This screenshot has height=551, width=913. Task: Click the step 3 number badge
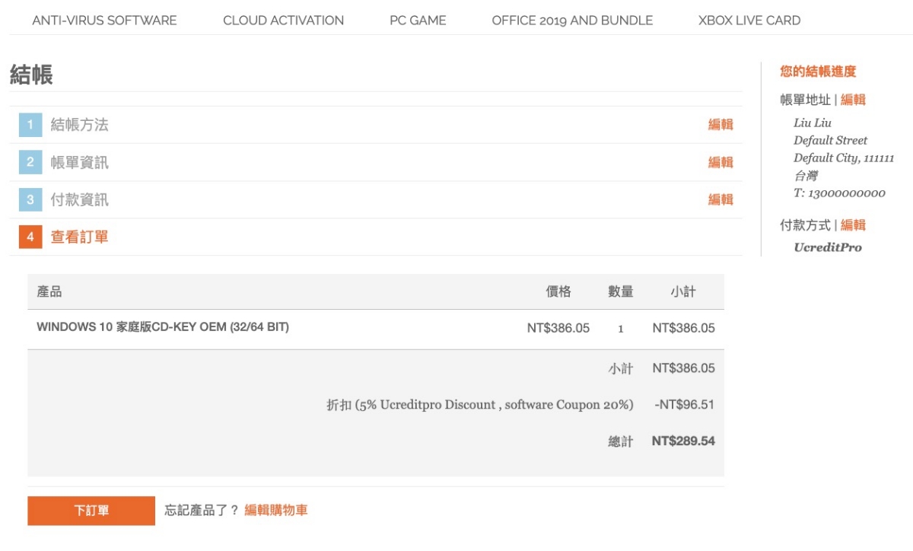click(x=30, y=199)
